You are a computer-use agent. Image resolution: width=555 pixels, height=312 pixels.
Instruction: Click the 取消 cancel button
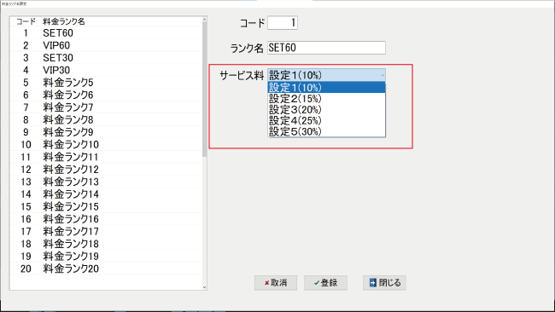276,283
